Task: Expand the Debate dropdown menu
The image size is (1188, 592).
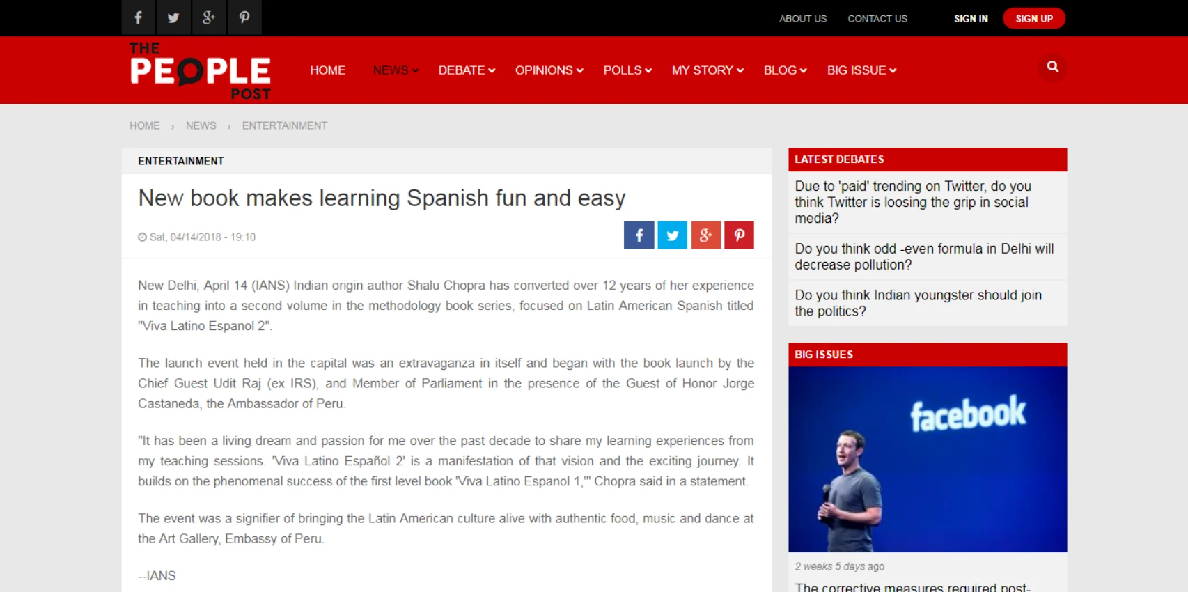Action: (466, 70)
